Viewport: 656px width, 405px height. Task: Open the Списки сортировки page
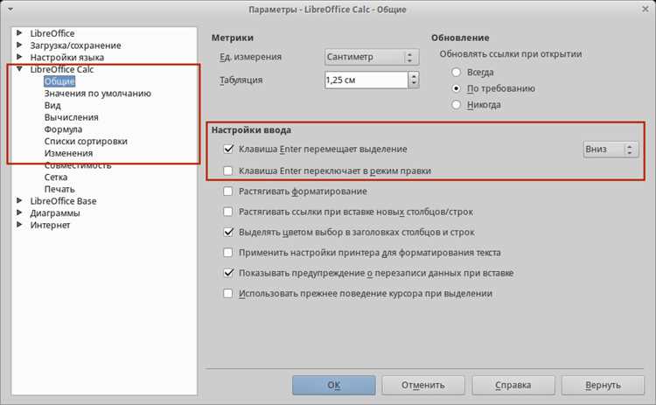(x=86, y=142)
